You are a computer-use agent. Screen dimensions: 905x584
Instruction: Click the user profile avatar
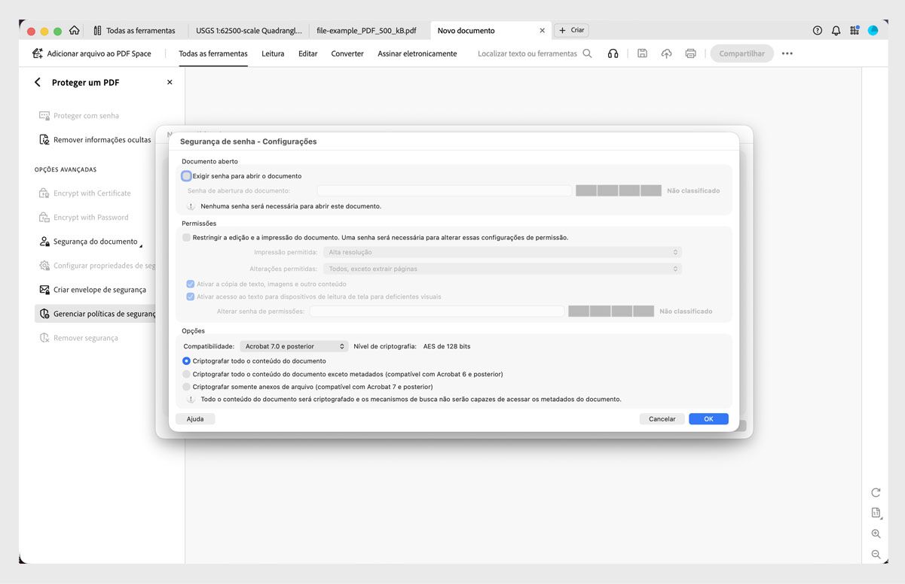(873, 31)
